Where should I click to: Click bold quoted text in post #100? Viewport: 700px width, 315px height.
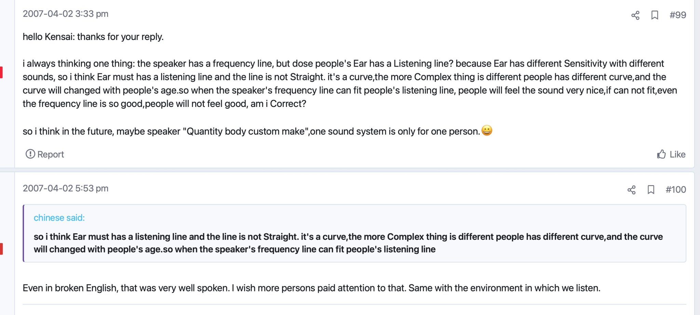(348, 243)
